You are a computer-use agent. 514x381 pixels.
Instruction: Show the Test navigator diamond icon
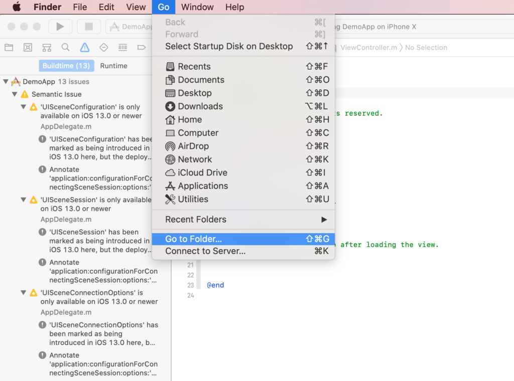pos(103,48)
